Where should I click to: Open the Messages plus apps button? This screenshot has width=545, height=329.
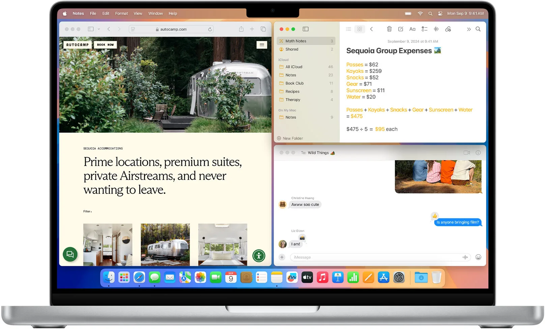coord(282,257)
